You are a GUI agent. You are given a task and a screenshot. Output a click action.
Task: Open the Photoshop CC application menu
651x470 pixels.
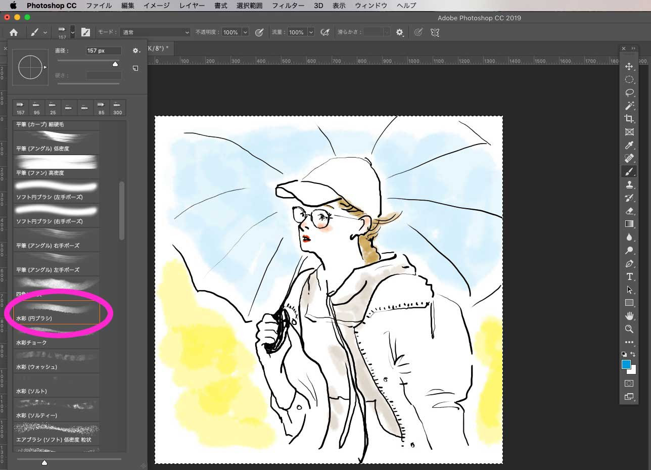point(52,6)
